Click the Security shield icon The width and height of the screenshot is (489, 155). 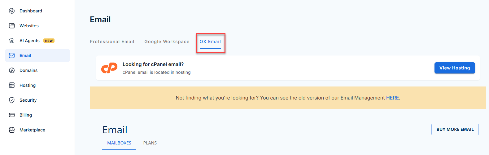(x=12, y=100)
